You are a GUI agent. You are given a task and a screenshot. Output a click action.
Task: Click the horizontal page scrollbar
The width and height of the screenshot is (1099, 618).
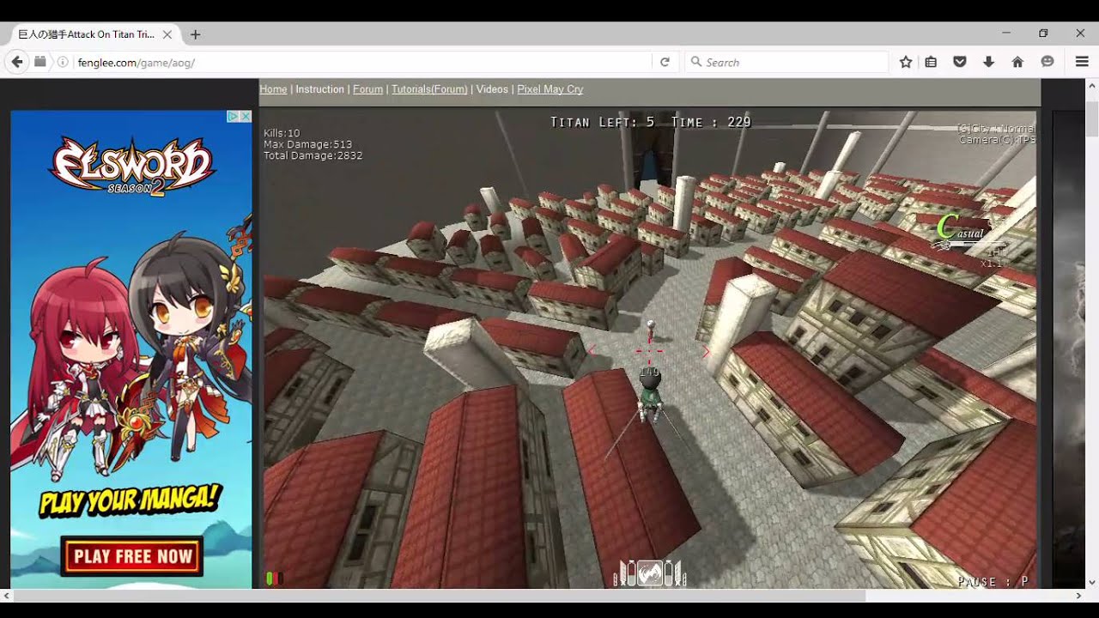(x=440, y=595)
